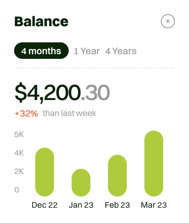Select the 4 months tab

click(x=41, y=51)
